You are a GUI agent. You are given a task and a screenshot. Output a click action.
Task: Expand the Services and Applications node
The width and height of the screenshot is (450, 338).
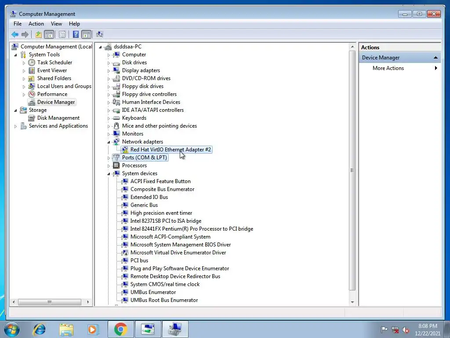click(15, 126)
